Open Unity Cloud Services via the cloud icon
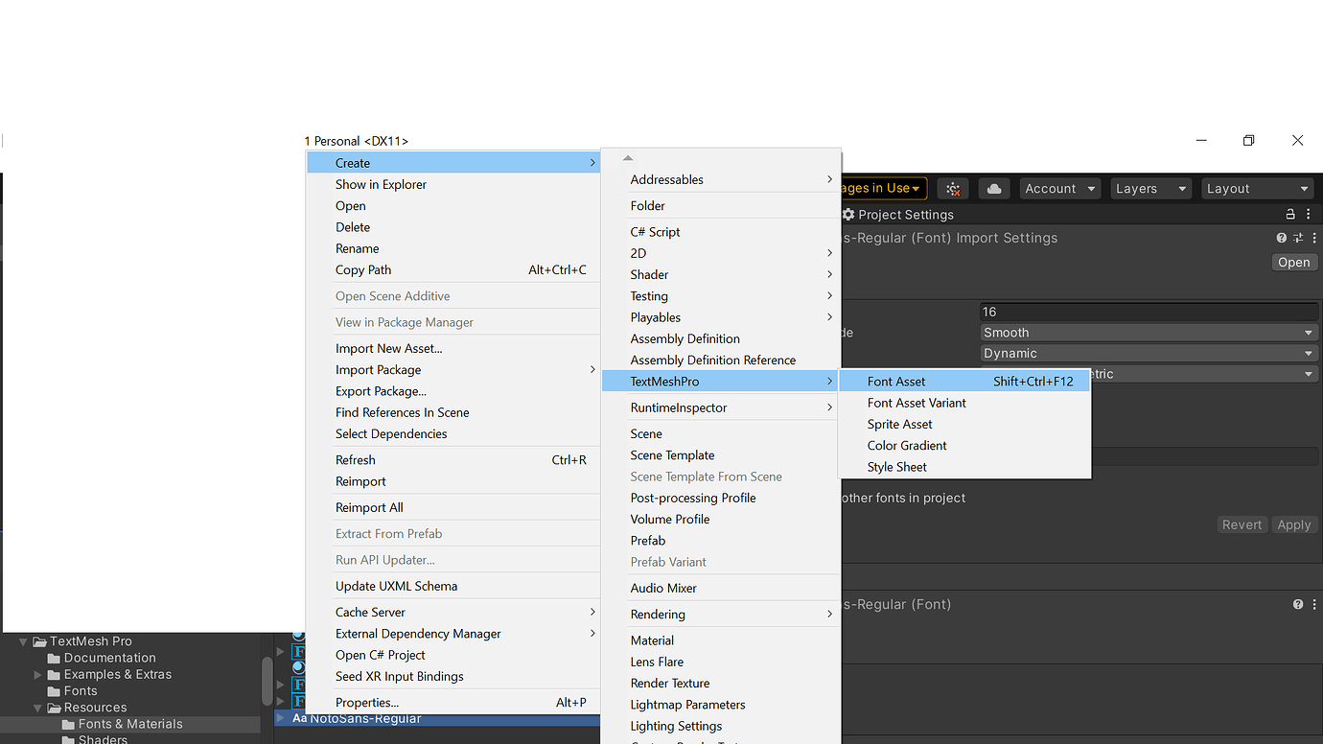The width and height of the screenshot is (1323, 744). (993, 188)
